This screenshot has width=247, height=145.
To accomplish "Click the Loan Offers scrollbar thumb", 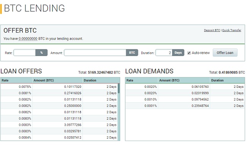I will tap(119, 88).
